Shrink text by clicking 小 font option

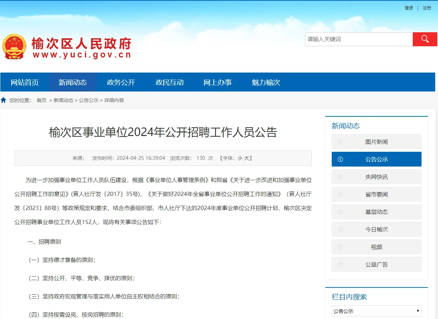click(x=240, y=158)
